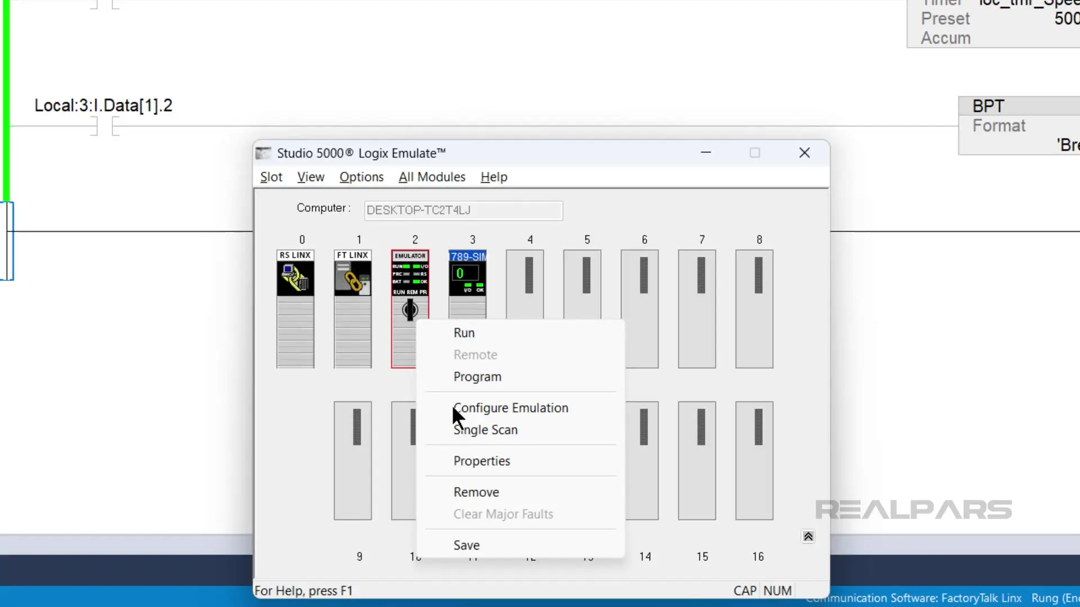1080x607 pixels.
Task: Select the 1789-SIM module in slot 3
Action: point(467,284)
